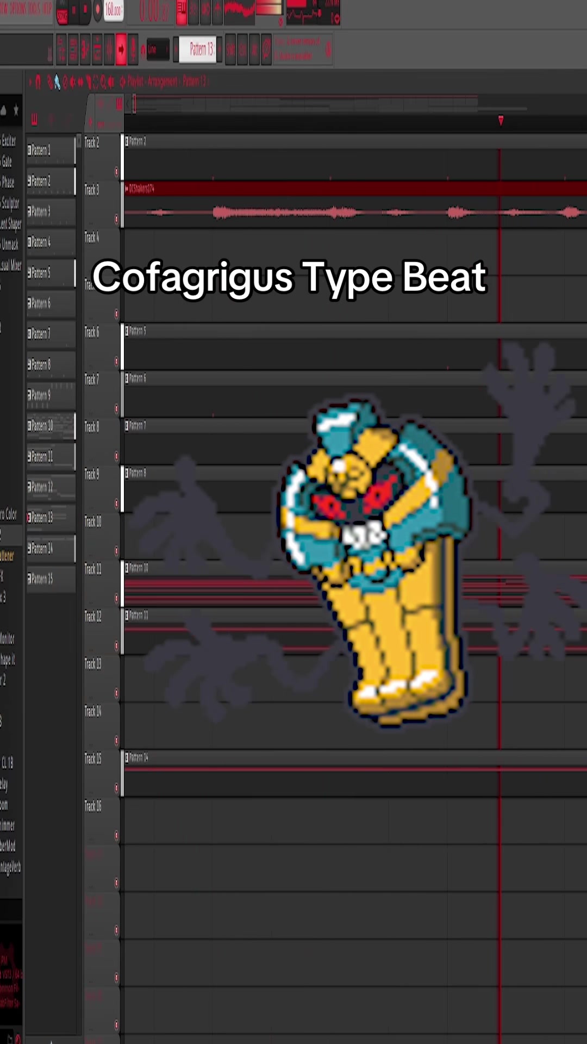Click the third window view button in top toolbar
The width and height of the screenshot is (587, 1044).
point(205,12)
